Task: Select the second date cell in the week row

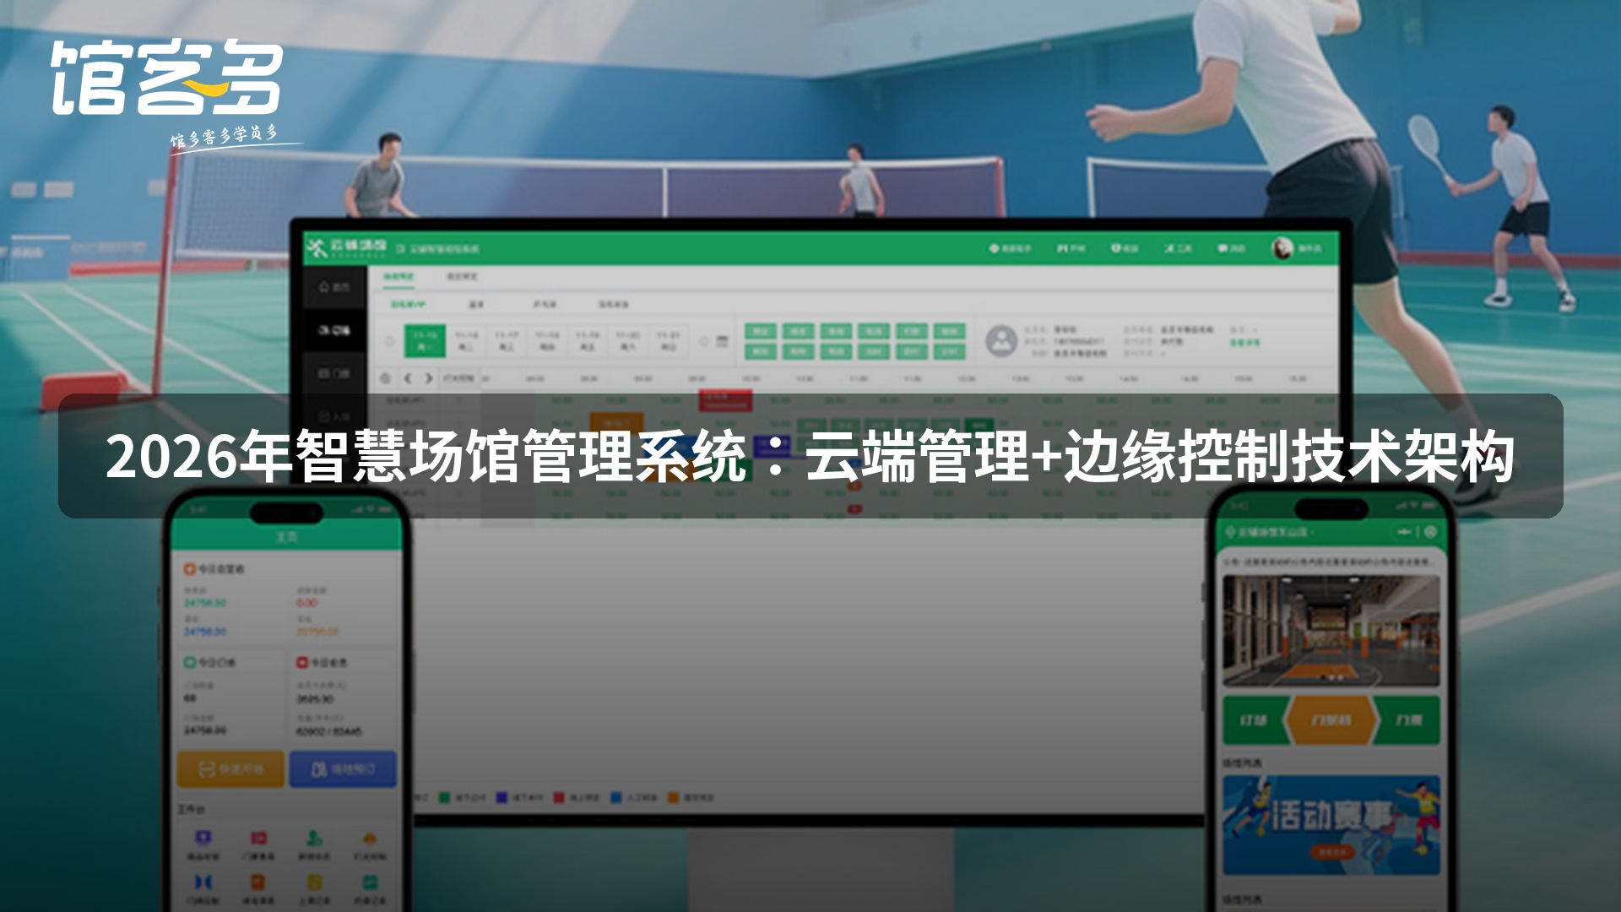Action: pyautogui.click(x=466, y=340)
